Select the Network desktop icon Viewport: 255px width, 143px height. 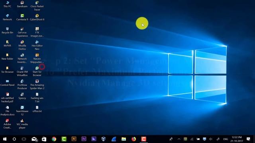7,17
